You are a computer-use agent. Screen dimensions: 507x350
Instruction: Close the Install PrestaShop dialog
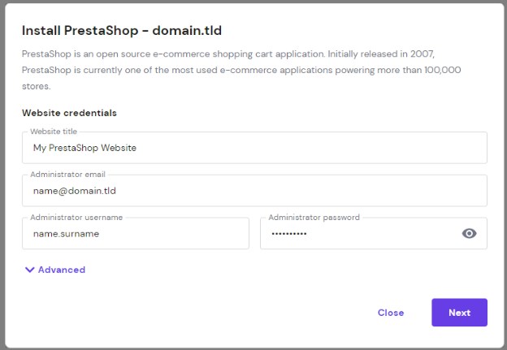coord(391,313)
